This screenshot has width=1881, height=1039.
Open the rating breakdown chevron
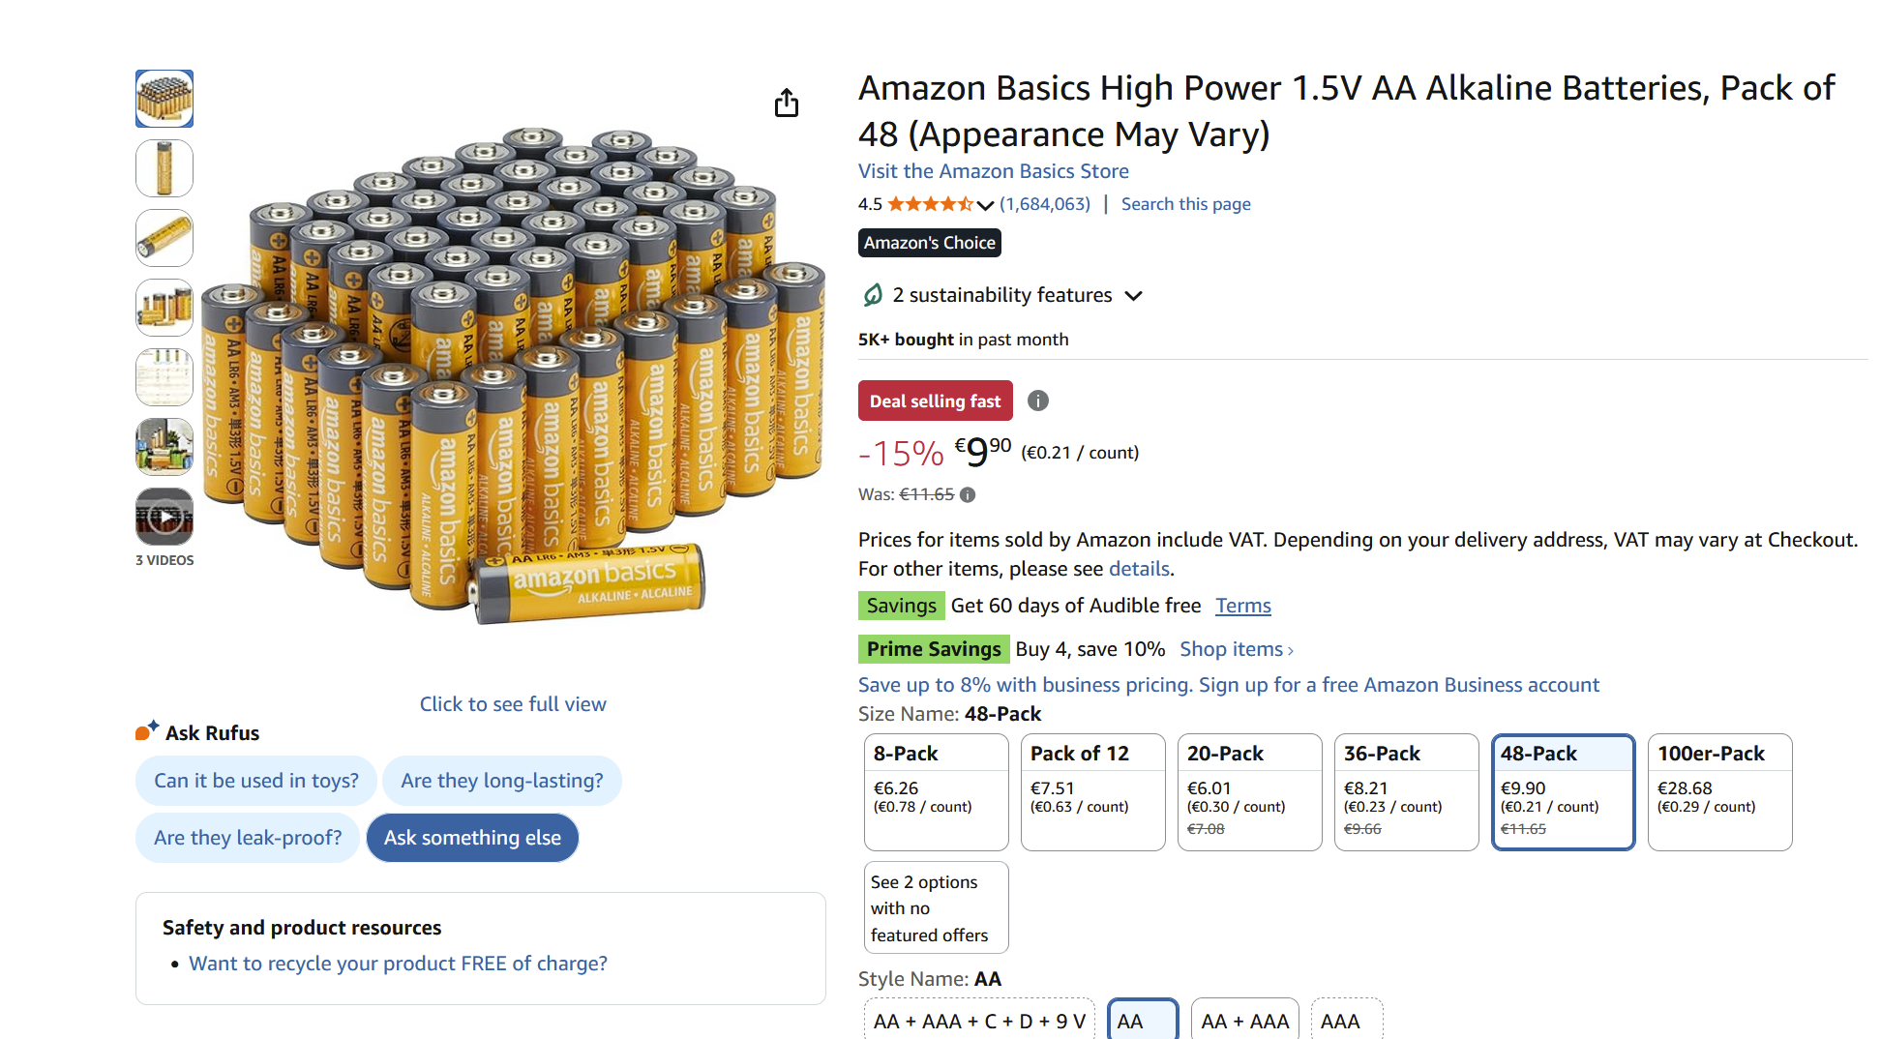tap(985, 205)
